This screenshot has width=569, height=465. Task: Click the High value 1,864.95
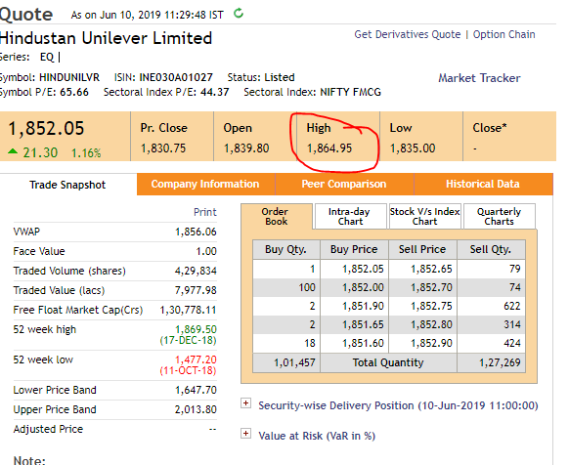329,148
